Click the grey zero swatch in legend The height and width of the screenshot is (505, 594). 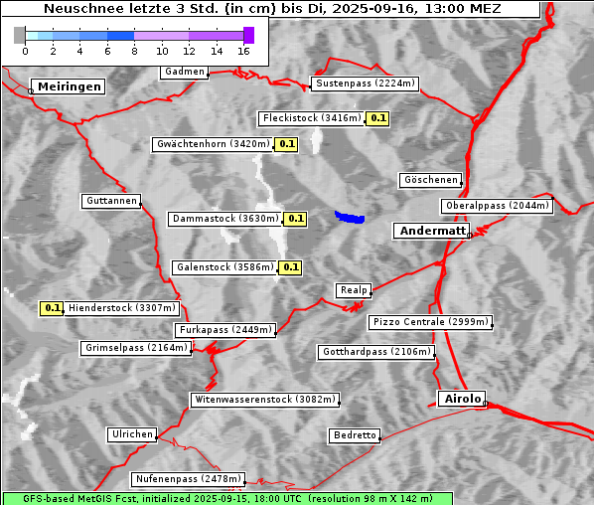point(19,35)
